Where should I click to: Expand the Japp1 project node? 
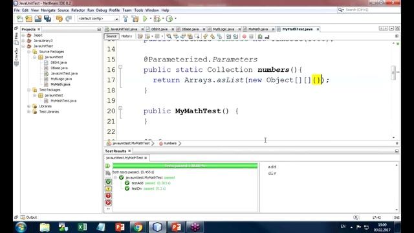23,35
